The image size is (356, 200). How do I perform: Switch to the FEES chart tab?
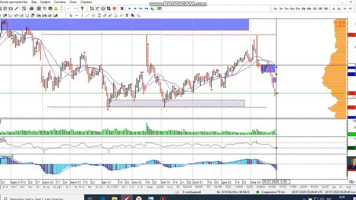point(229,187)
